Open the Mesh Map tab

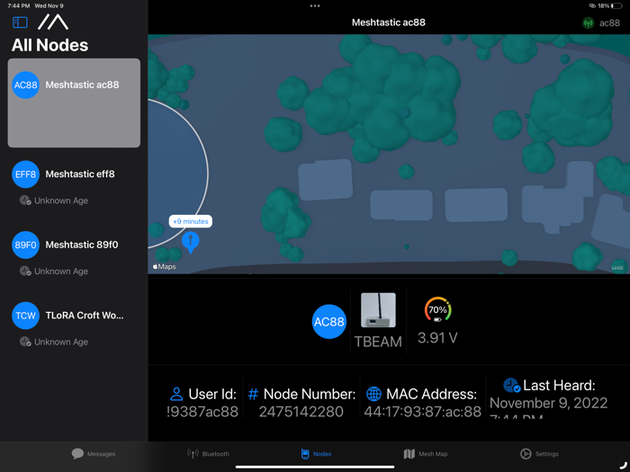tap(426, 454)
